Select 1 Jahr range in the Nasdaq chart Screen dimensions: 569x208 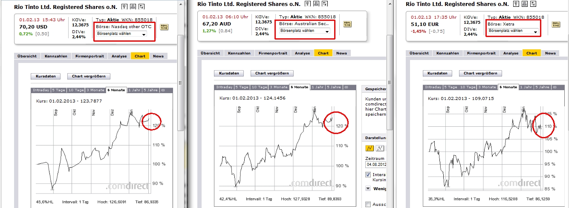(x=134, y=90)
